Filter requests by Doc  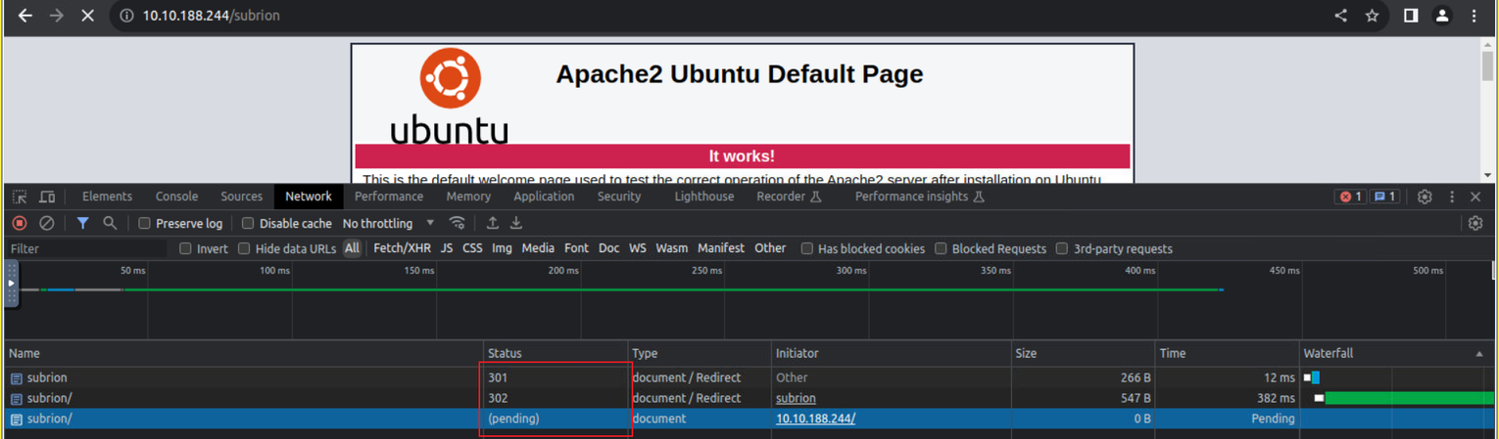(608, 248)
